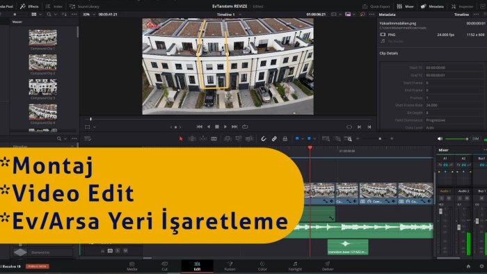Screen dimensions: 487x274
Task: Toggle EQ on mixer channel A2
Action: 464,165
